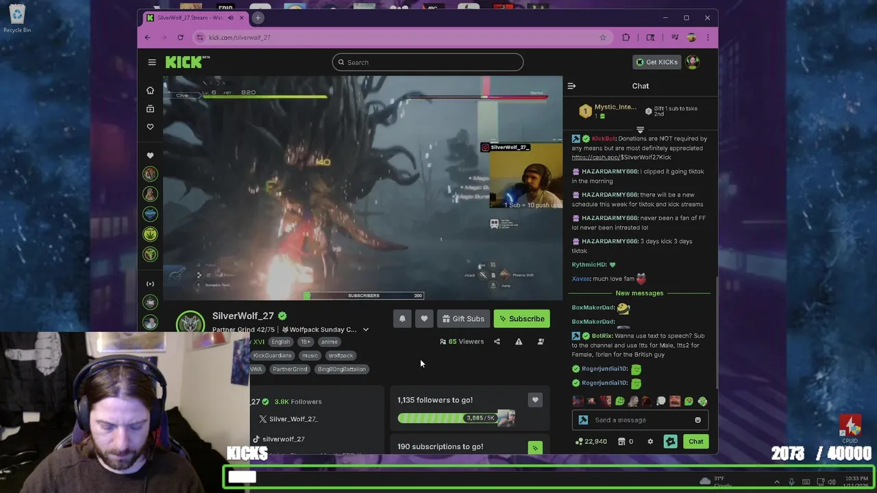The image size is (877, 493).
Task: Toggle follow heart beside Gift Subs
Action: [424, 319]
